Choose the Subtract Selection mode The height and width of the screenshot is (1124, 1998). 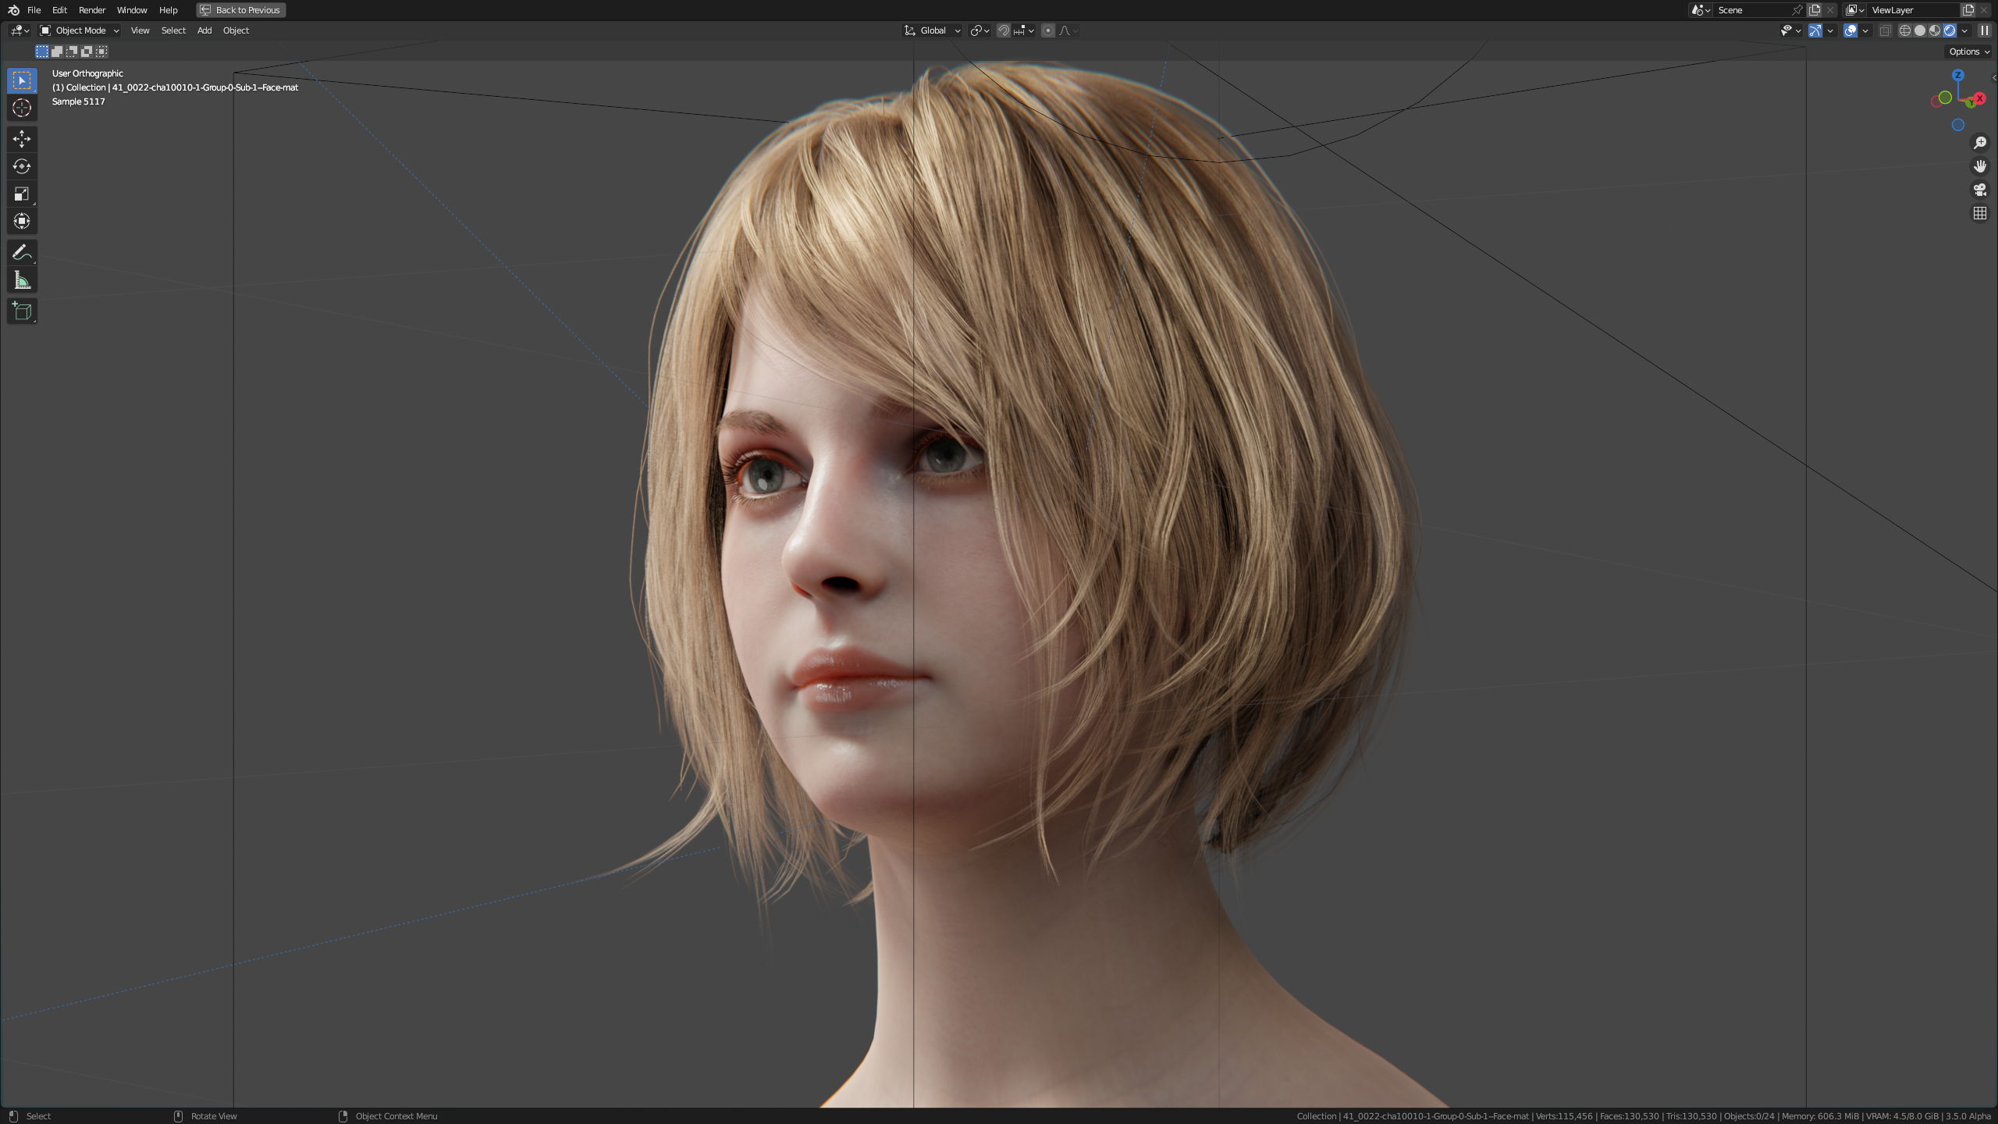click(72, 52)
